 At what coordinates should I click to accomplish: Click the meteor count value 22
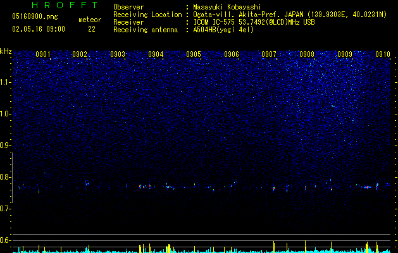pos(92,29)
